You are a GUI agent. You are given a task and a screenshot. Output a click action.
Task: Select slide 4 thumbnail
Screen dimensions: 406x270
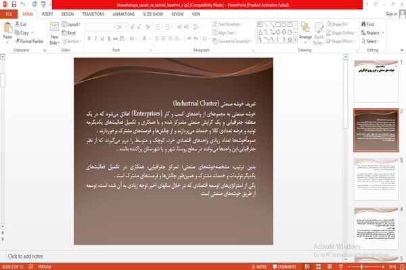pos(376,228)
